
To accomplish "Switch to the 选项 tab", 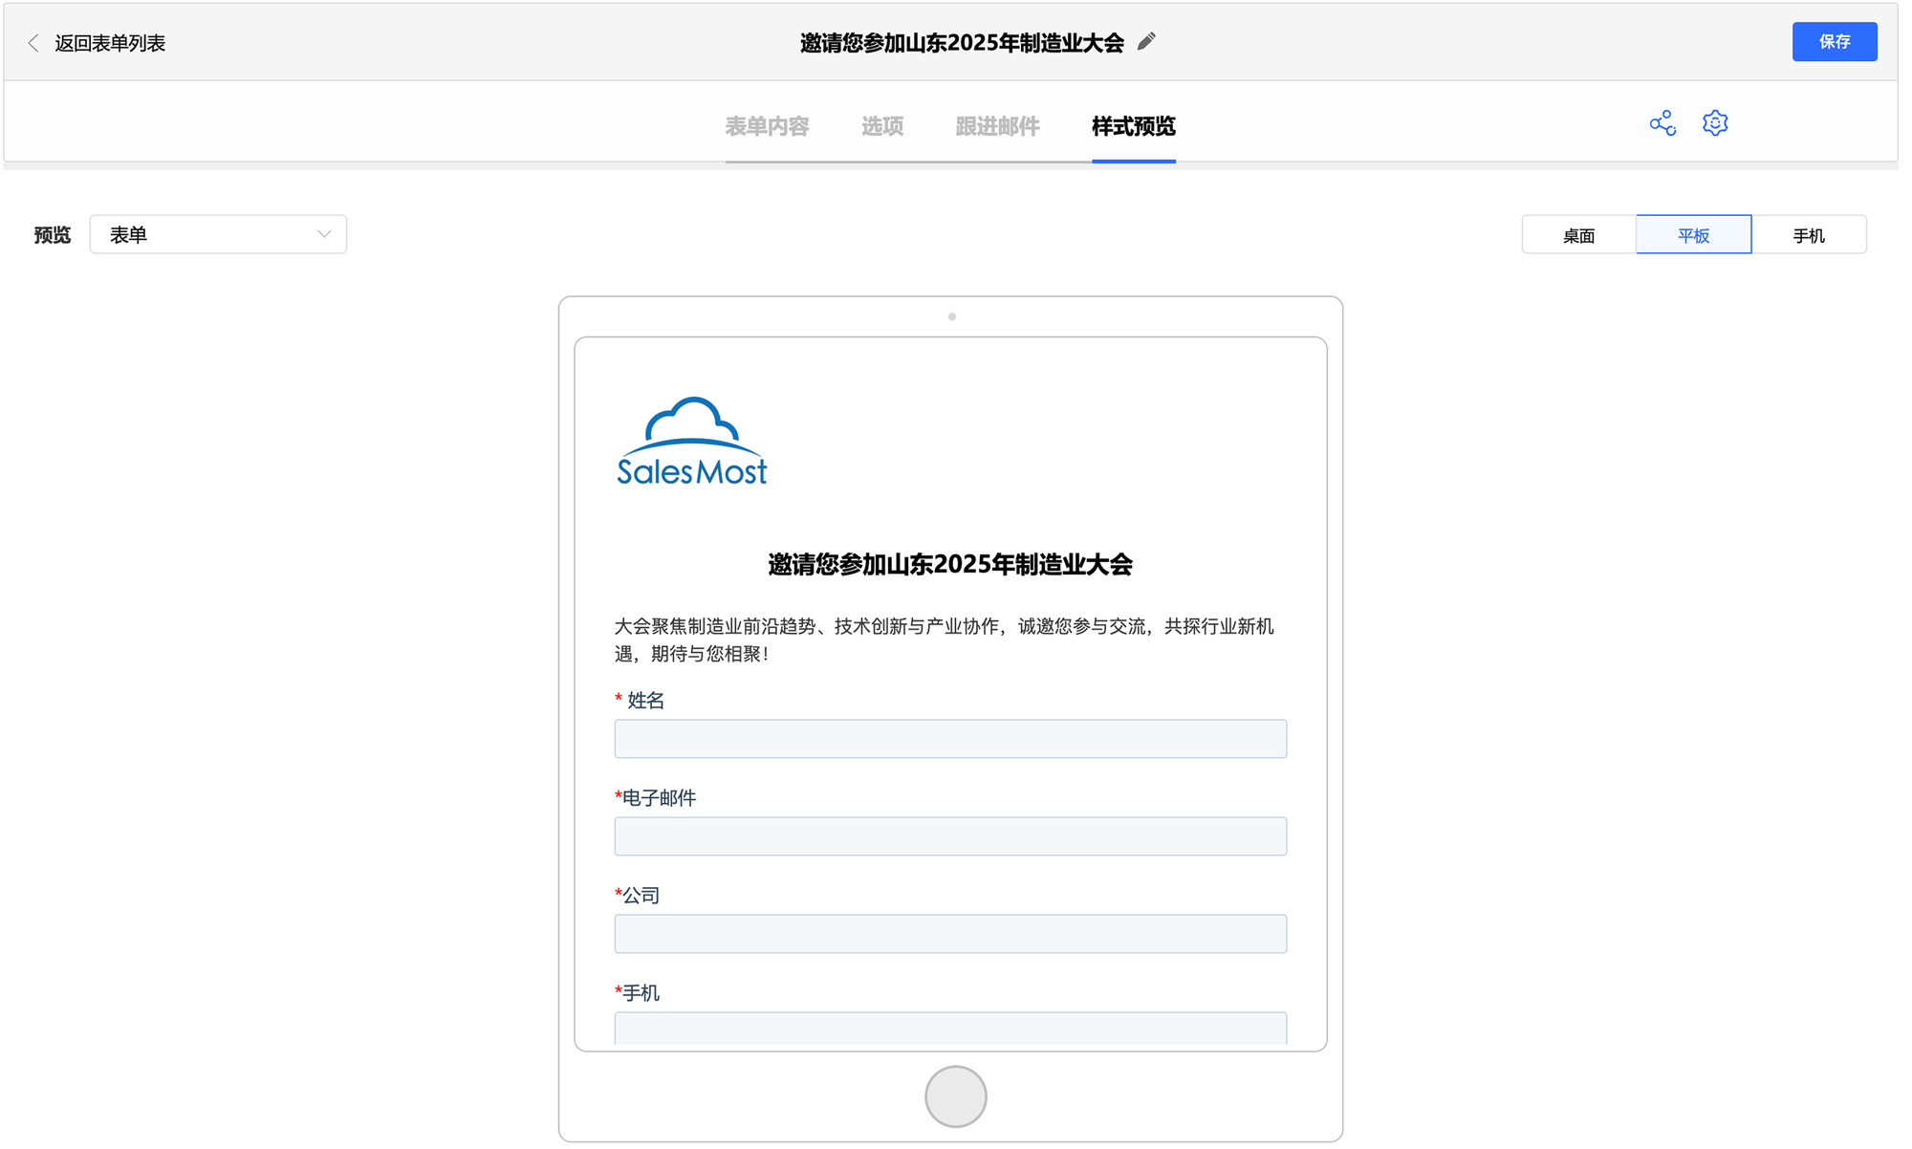I will click(x=881, y=126).
